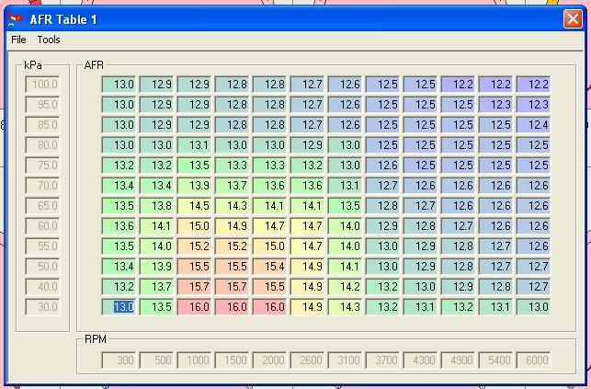The image size is (591, 389).
Task: Select the red 16.0 cell in 1000 RPM column
Action: [x=194, y=307]
